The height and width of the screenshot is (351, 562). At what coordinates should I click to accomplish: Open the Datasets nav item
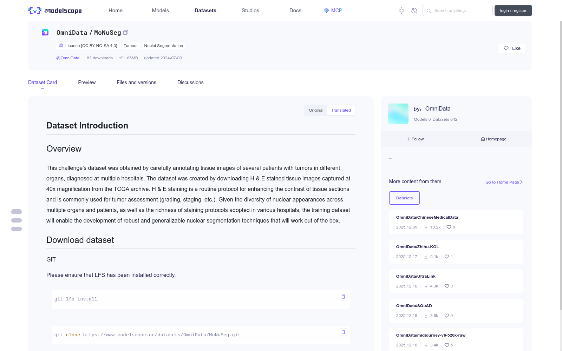click(205, 11)
